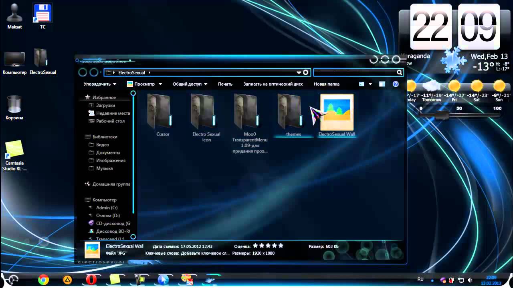
Task: Click the Start orb button
Action: [13, 280]
